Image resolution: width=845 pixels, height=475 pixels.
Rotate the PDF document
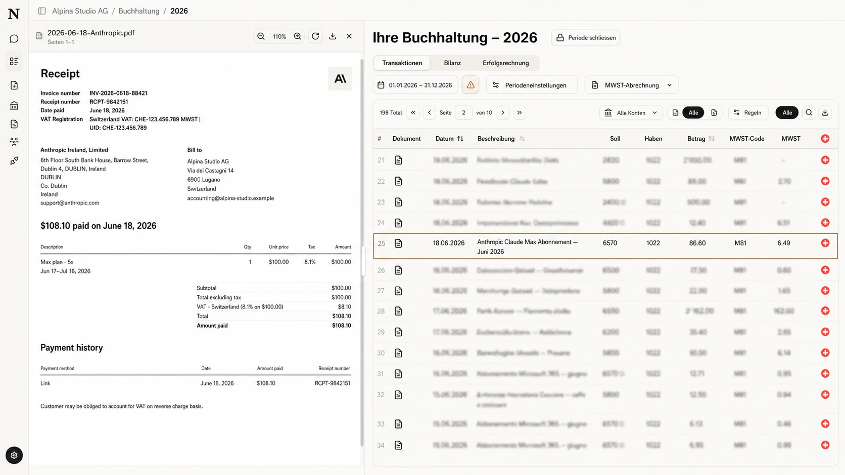click(315, 36)
